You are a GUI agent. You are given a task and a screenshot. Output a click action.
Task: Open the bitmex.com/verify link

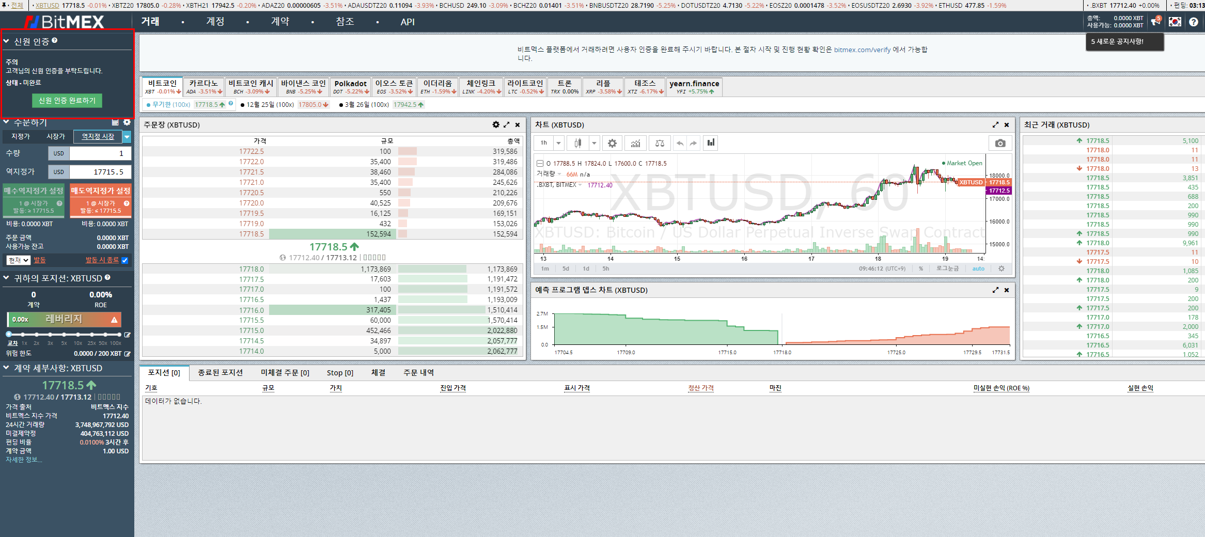coord(862,50)
